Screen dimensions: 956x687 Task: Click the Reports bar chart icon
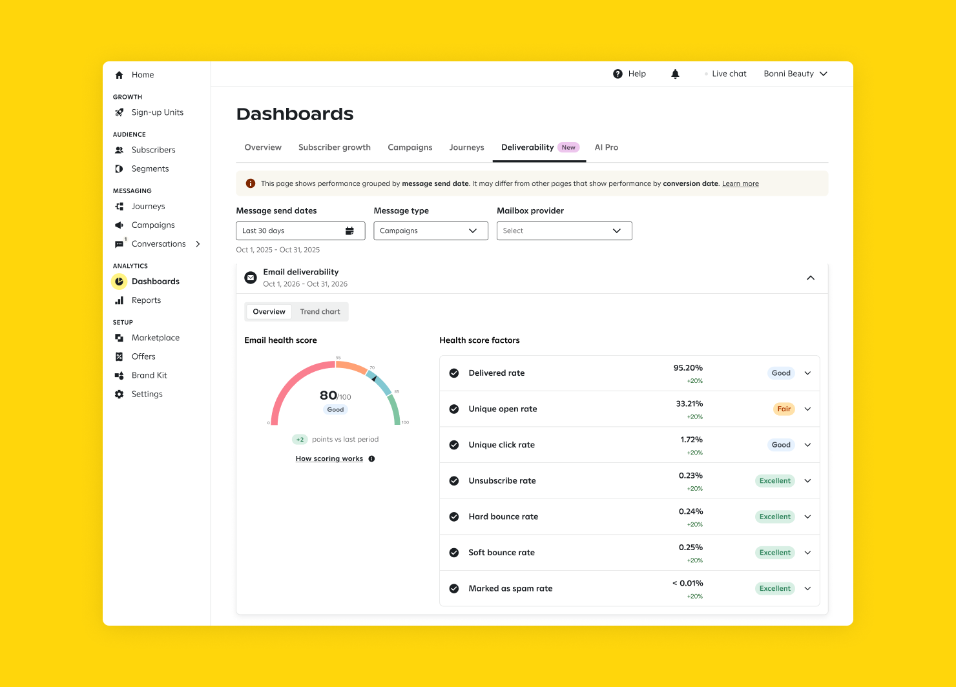pyautogui.click(x=119, y=300)
